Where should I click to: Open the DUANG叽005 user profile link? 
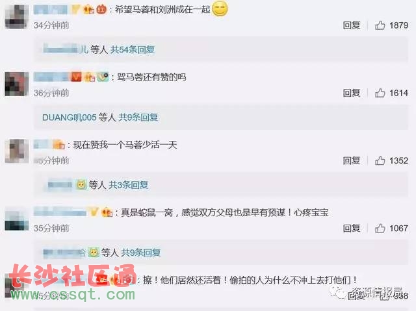[70, 117]
